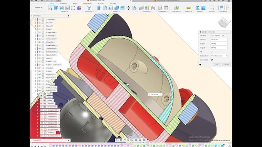Select the Joint tool in Assemble
262x147 pixels.
(x=141, y=8)
